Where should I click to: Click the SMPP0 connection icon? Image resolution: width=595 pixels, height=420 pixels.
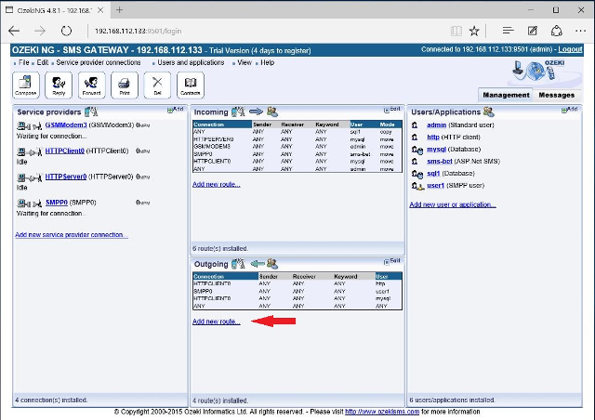pyautogui.click(x=30, y=203)
